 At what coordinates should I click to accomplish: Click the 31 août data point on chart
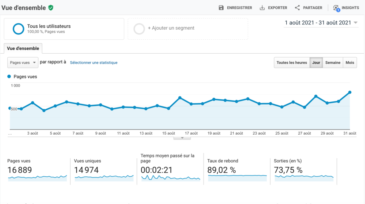point(350,92)
